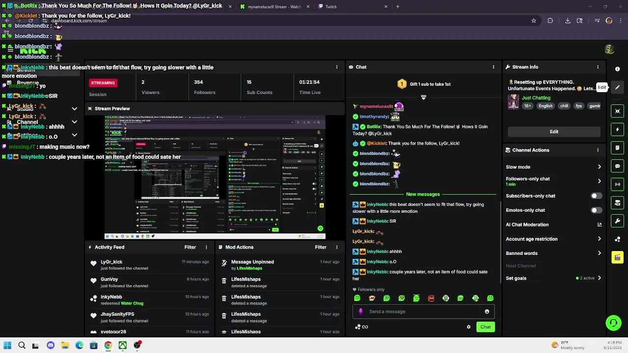628x353 pixels.
Task: Click the three-dots cluster icon in right sidebar
Action: [618, 239]
